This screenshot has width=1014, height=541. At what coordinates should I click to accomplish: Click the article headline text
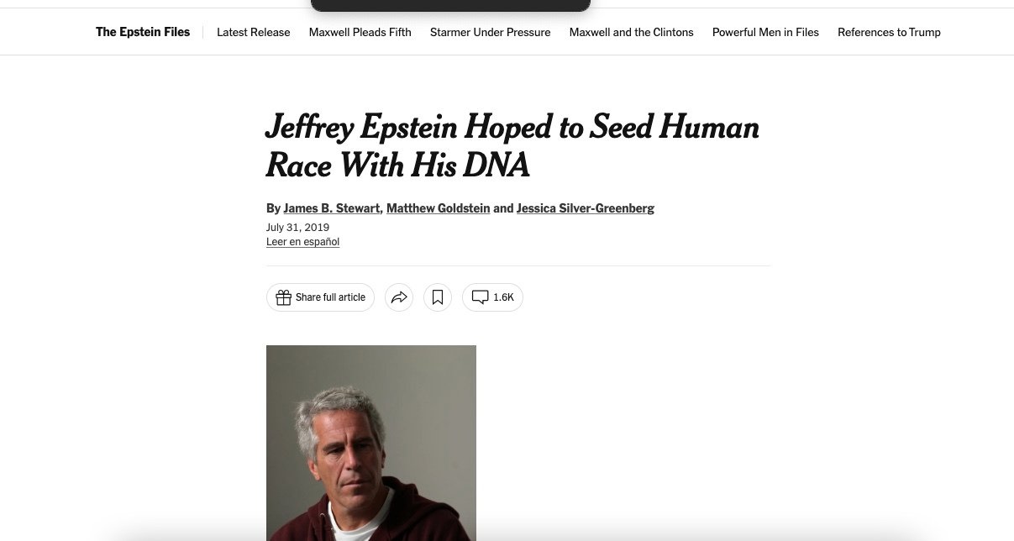512,145
